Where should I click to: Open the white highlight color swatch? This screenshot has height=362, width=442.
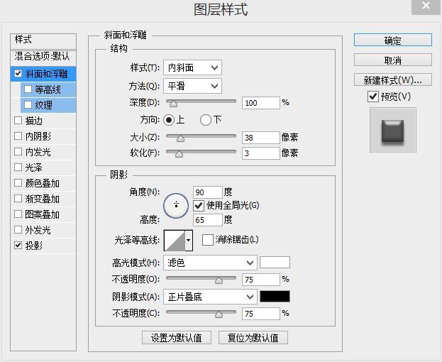pos(275,262)
